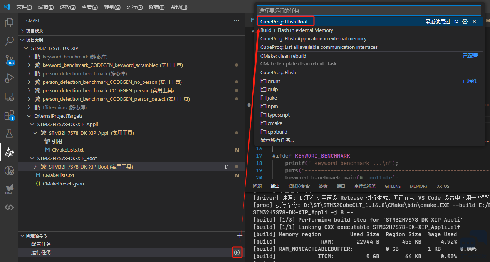Open the CMakePresets.json file

(132, 184)
